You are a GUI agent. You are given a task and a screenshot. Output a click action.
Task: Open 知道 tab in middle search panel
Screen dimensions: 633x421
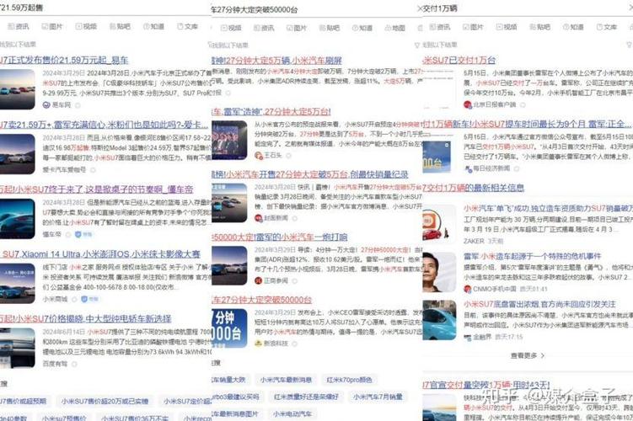coord(362,28)
